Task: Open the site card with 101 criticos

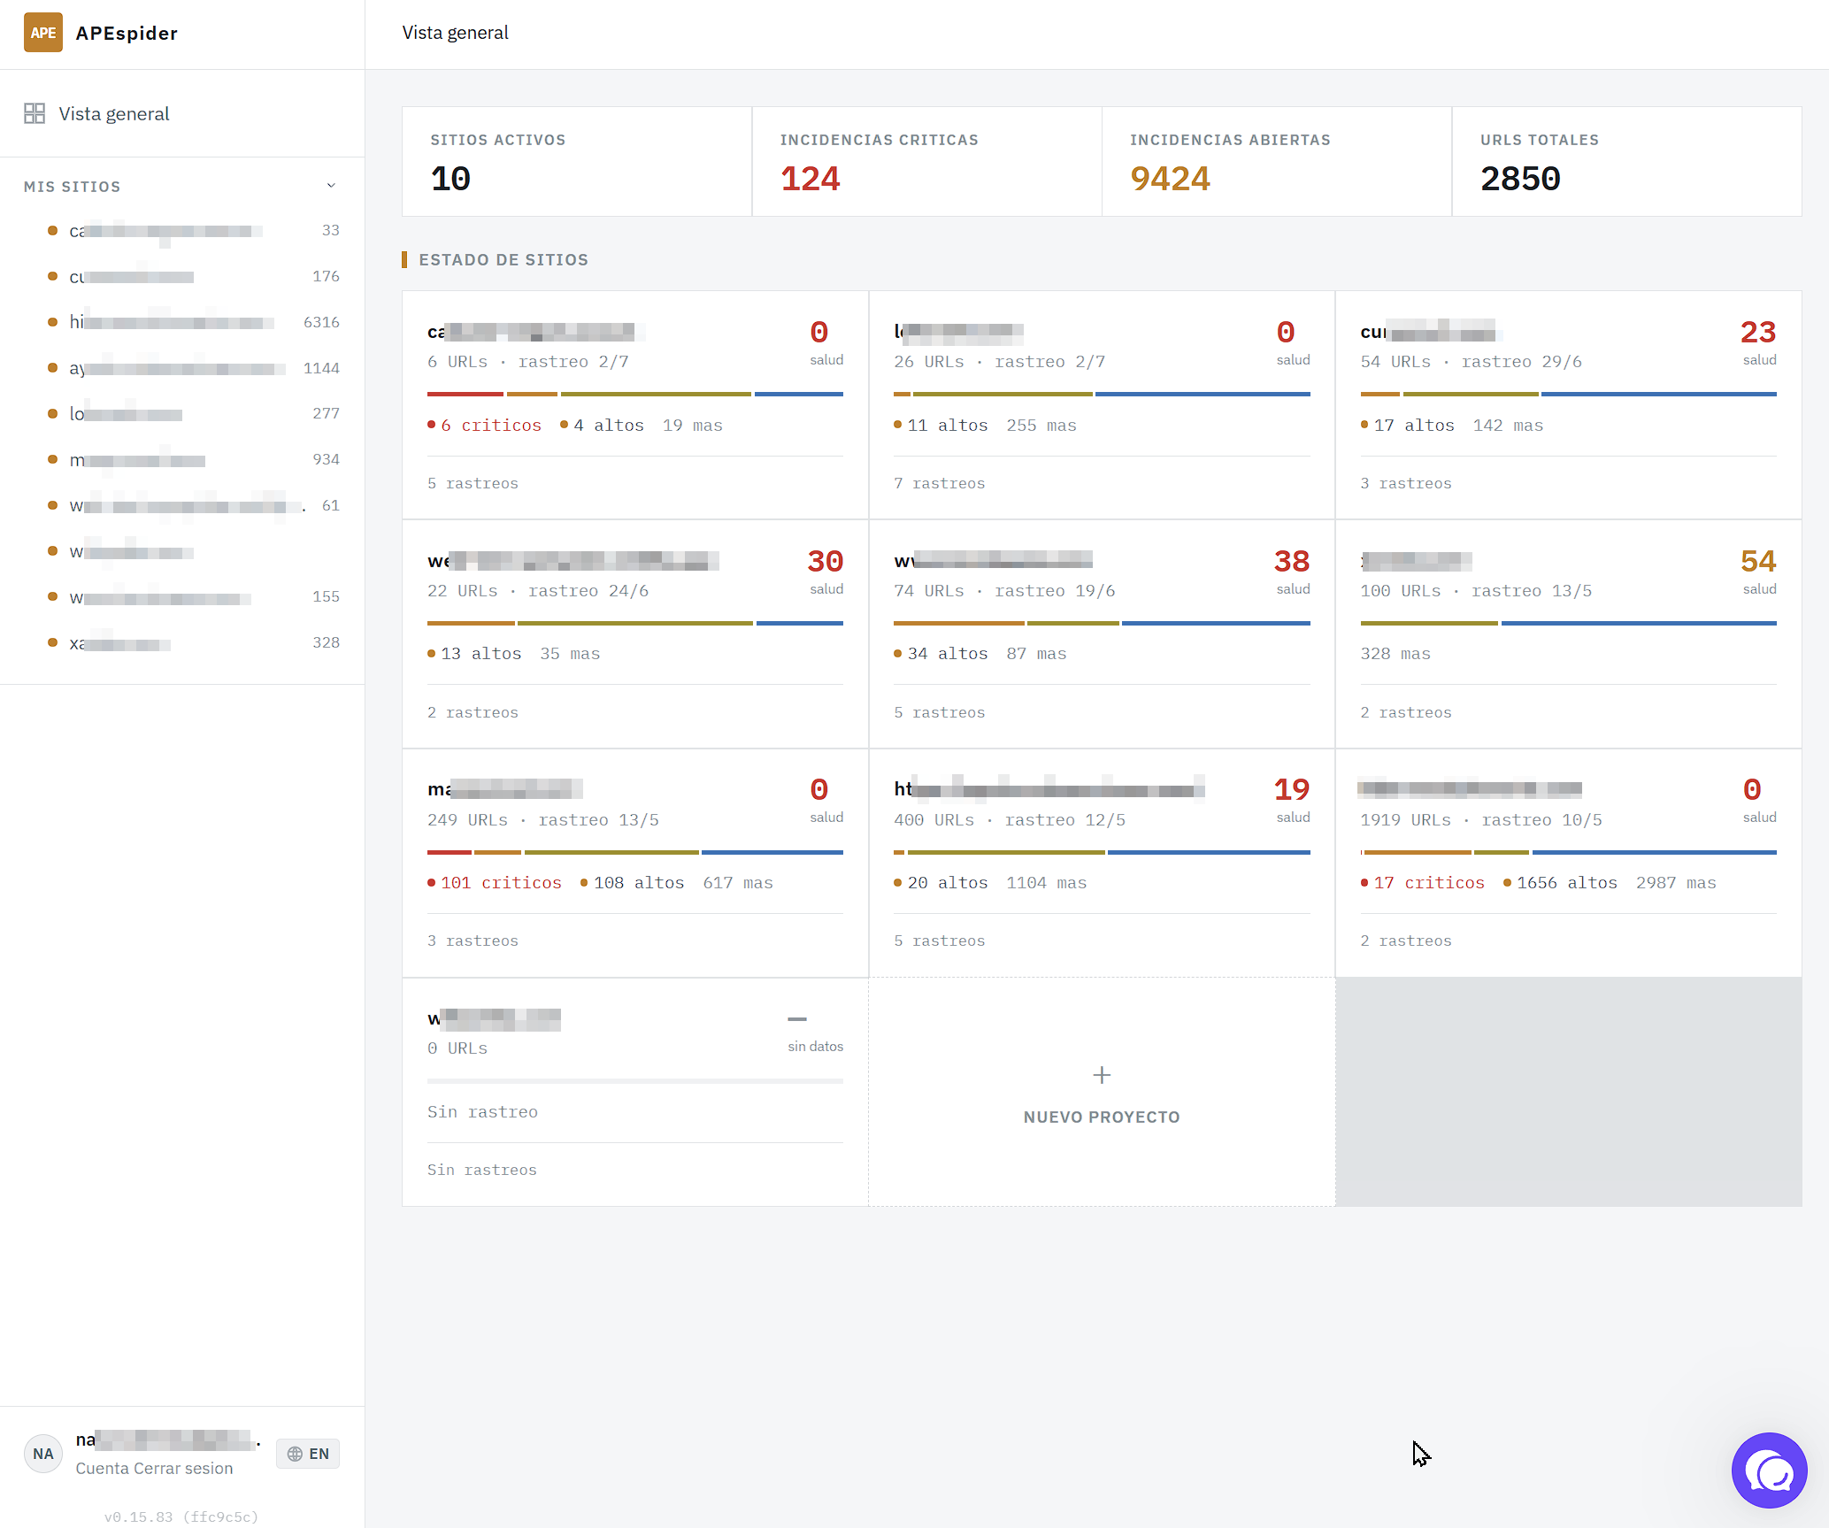Action: [x=635, y=864]
